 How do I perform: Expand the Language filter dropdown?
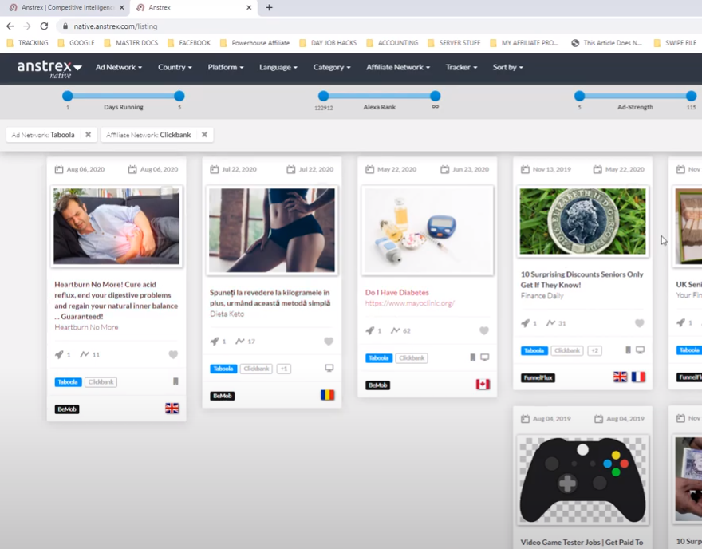(x=278, y=67)
